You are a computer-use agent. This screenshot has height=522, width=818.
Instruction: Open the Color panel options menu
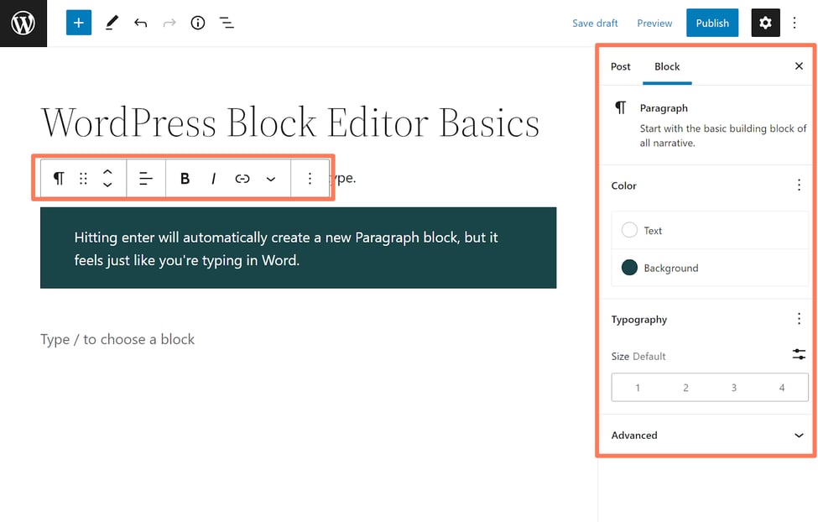click(798, 185)
